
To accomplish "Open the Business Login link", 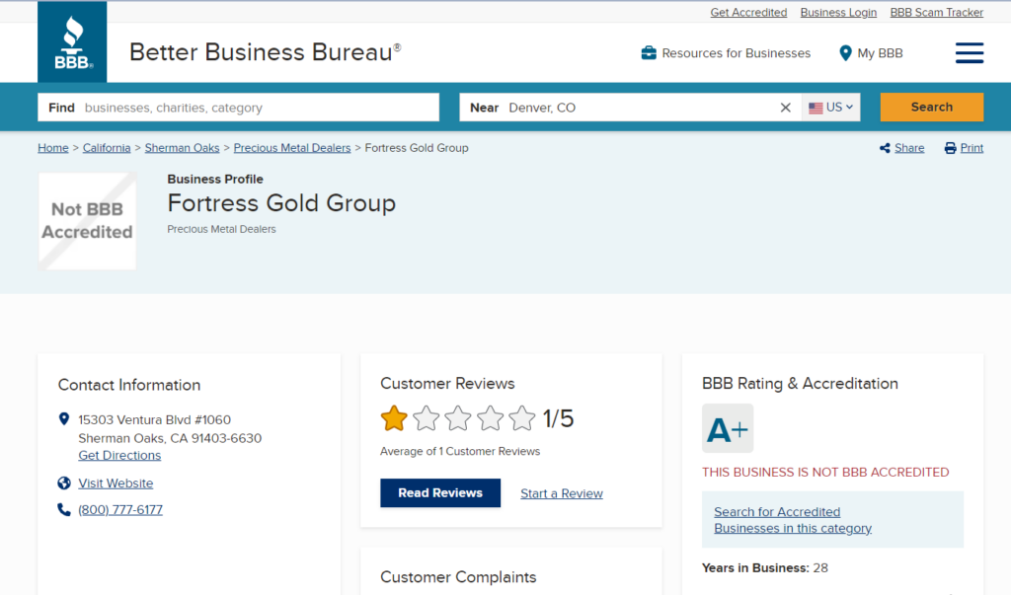I will 838,12.
